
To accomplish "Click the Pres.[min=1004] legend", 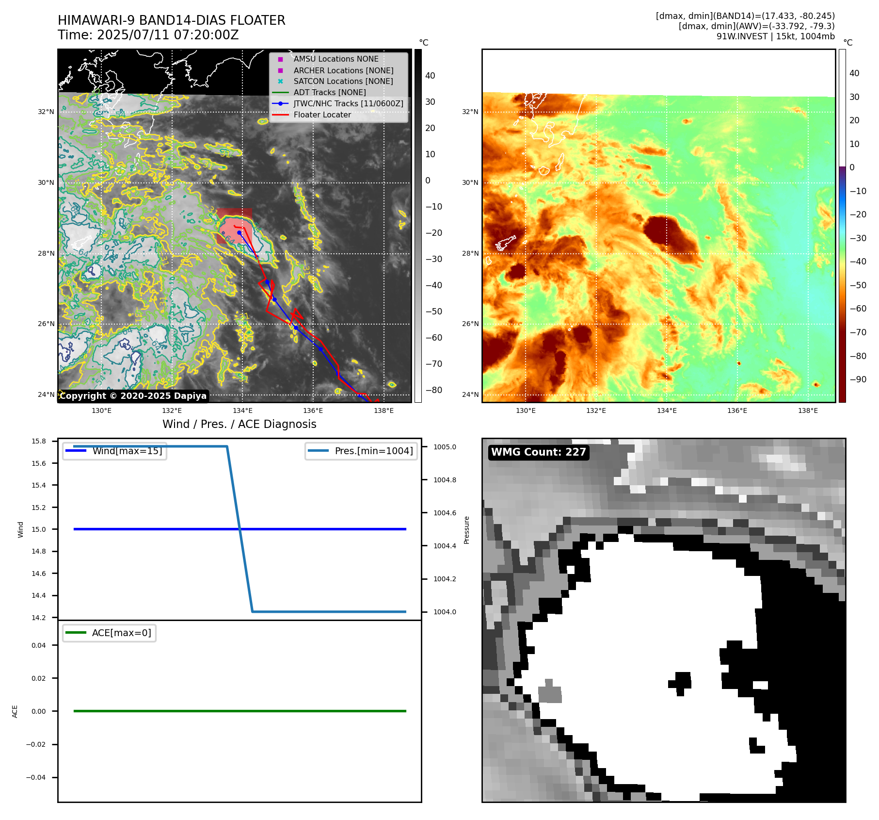I will [x=361, y=451].
